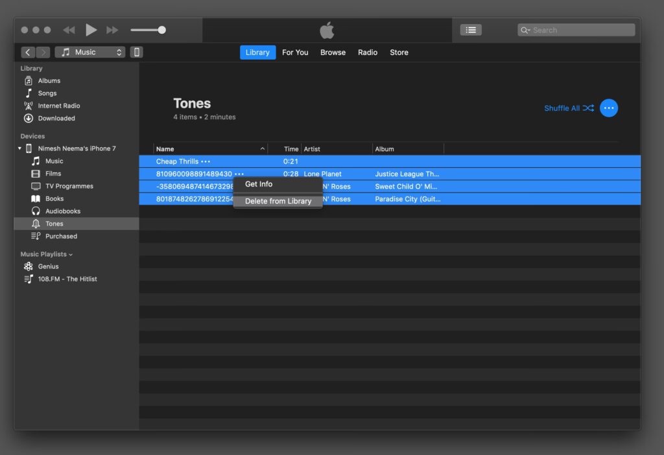Click in the Search field
664x455 pixels.
pos(580,30)
